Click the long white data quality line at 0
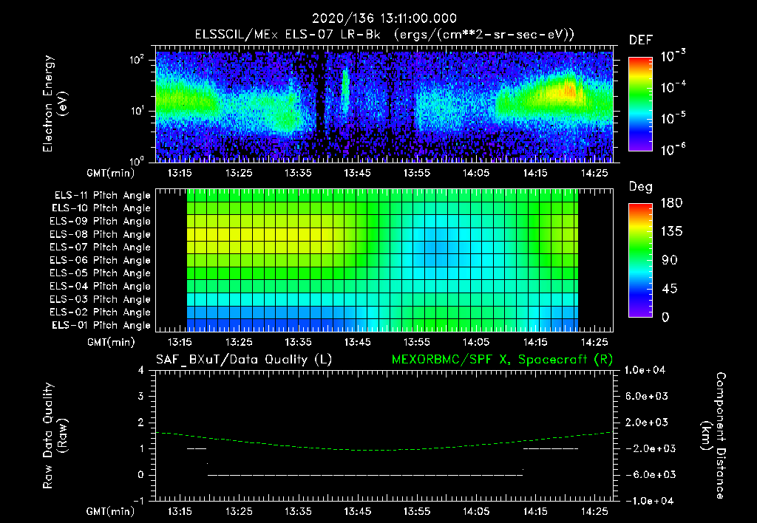The width and height of the screenshot is (757, 523). click(365, 475)
